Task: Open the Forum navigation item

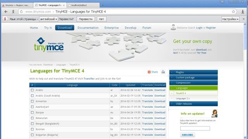Action: pos(146,28)
